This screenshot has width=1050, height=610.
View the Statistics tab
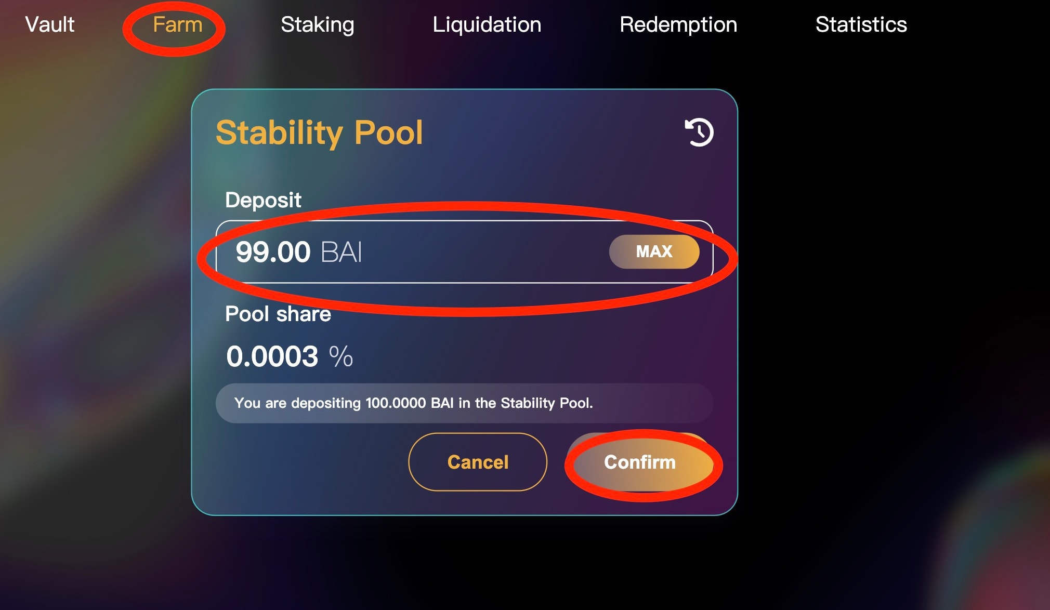(x=861, y=24)
